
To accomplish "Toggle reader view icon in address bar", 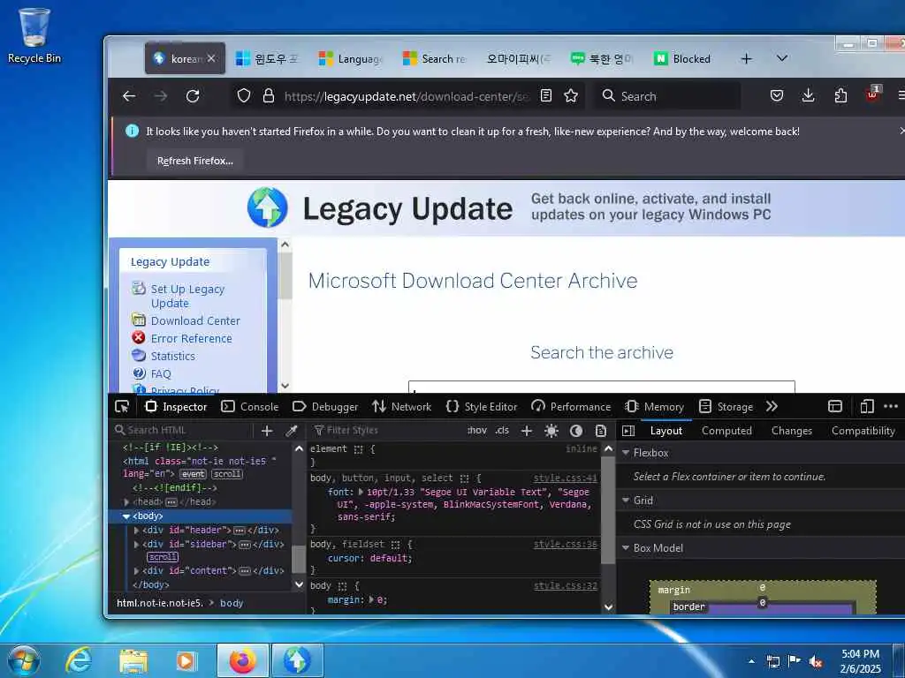I will point(546,95).
